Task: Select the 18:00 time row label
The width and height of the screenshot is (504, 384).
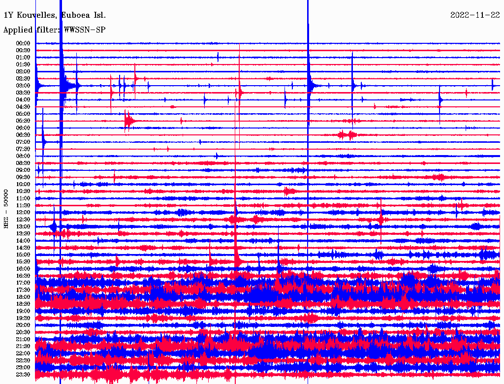Action: [x=23, y=297]
